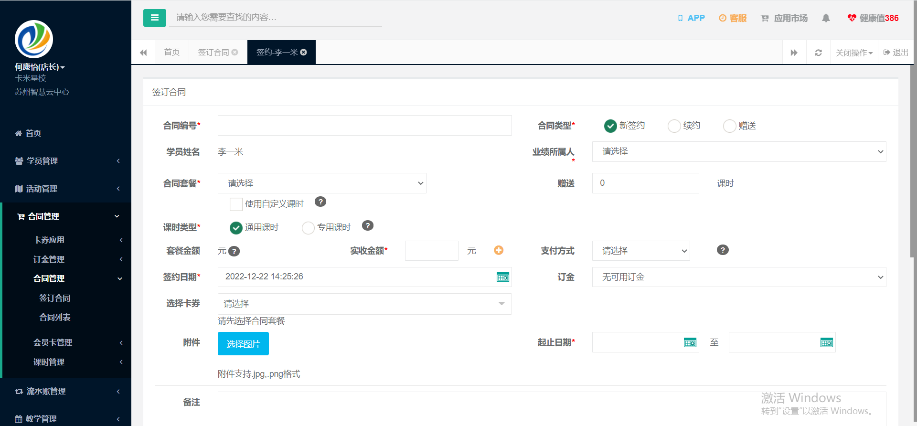Screen dimensions: 917x426
Task: Click the refresh tab icon
Action: [x=818, y=53]
